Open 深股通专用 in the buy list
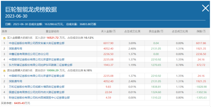The width and height of the screenshot is (211, 107). pos(15,49)
